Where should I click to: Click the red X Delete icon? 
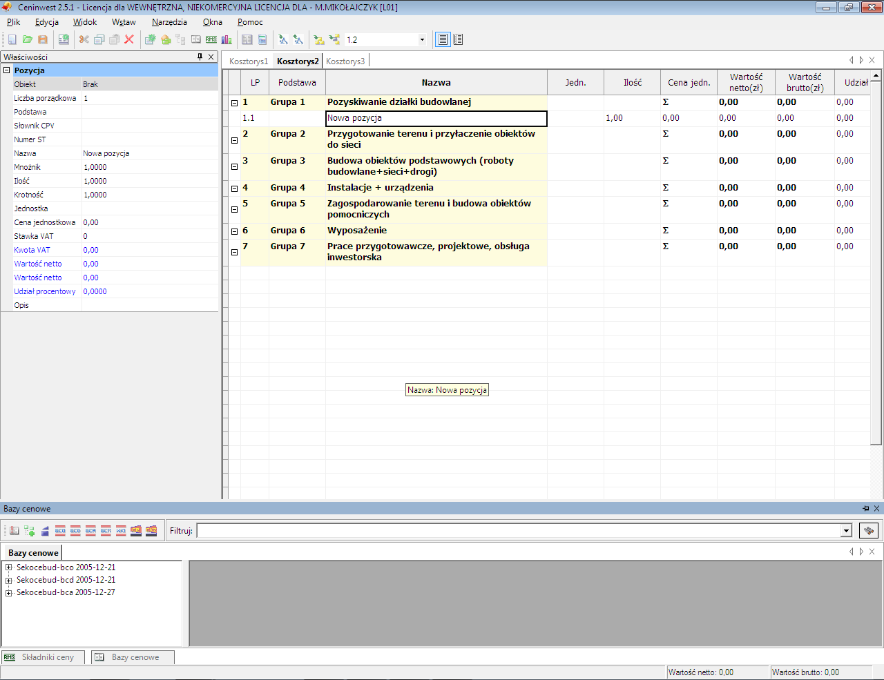coord(129,39)
